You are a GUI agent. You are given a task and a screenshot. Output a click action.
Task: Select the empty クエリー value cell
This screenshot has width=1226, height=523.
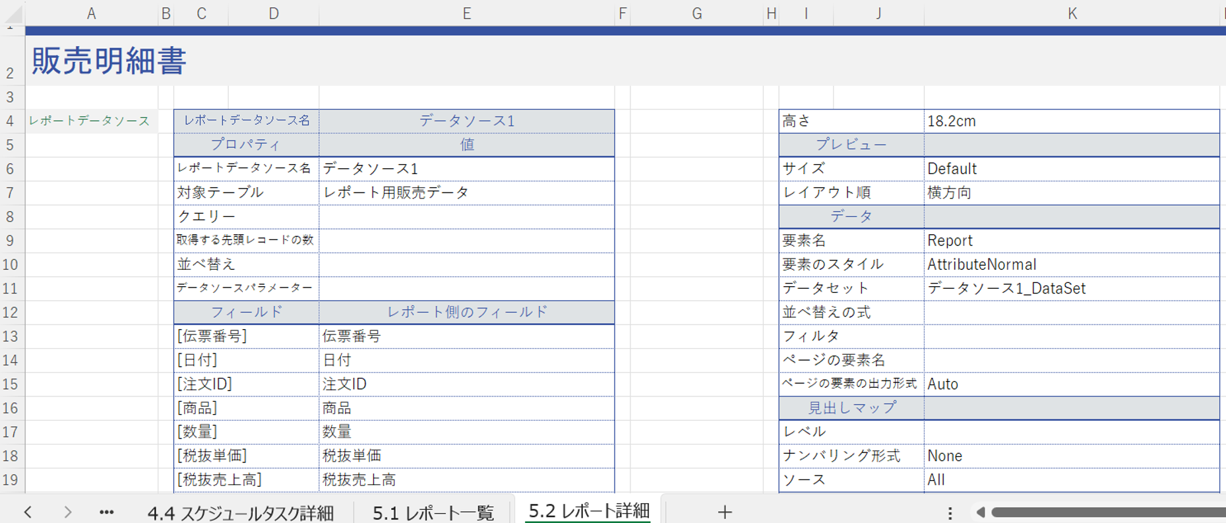(466, 216)
